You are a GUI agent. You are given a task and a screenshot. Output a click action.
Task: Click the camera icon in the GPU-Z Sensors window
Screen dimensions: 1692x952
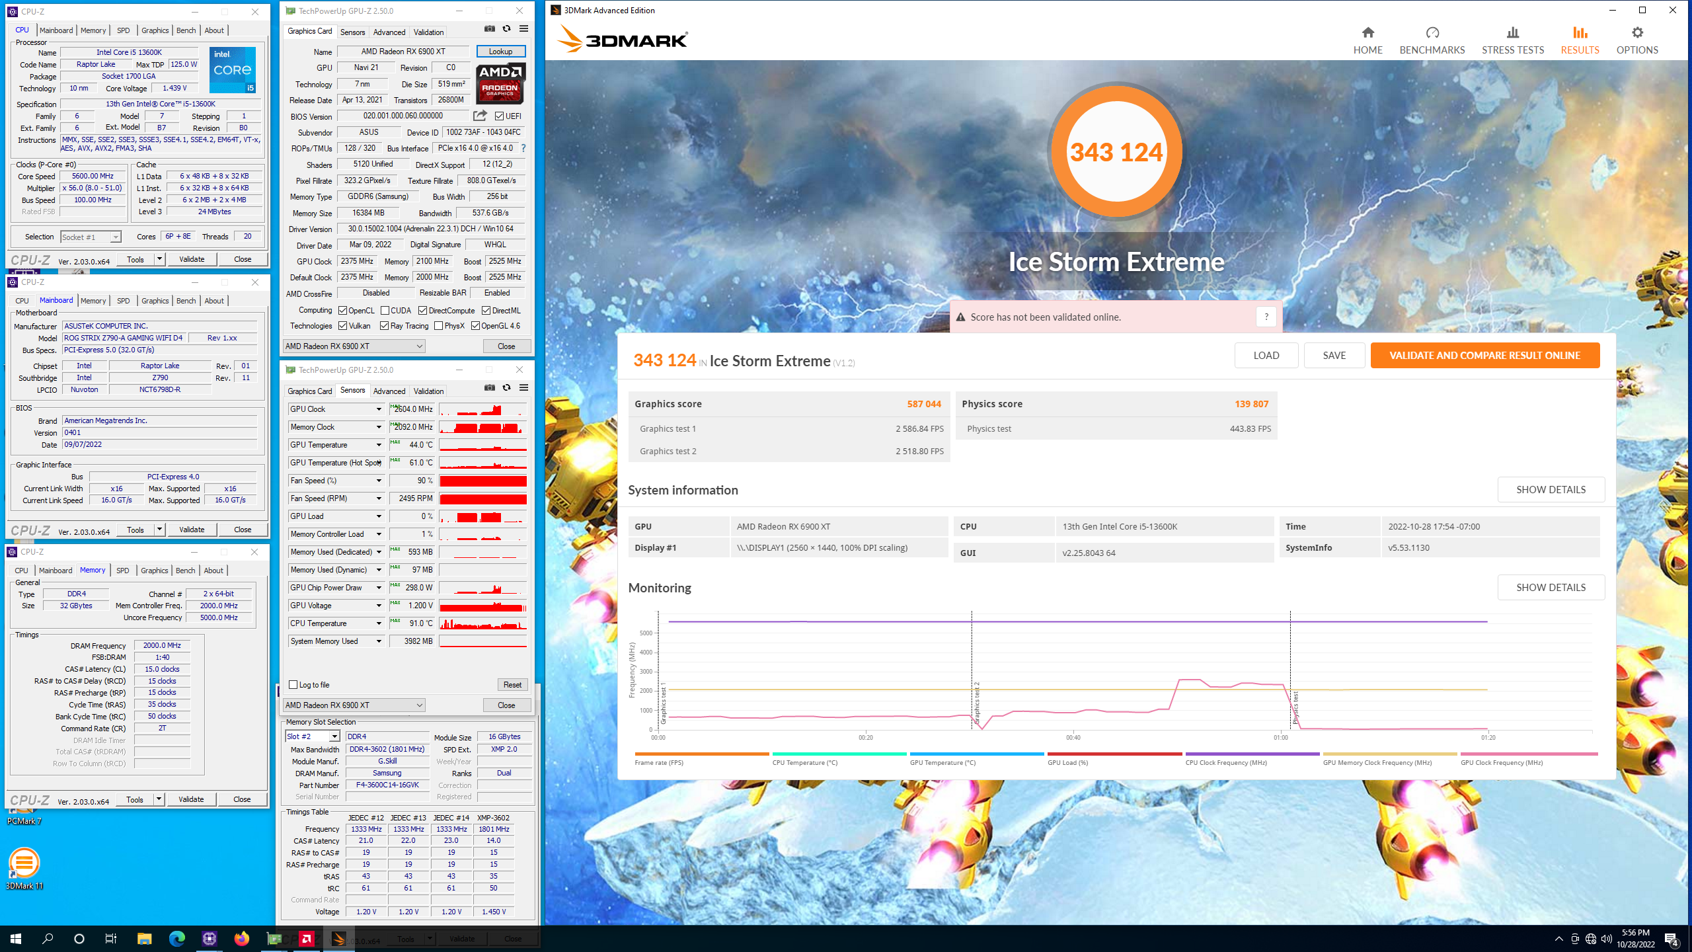click(x=490, y=388)
